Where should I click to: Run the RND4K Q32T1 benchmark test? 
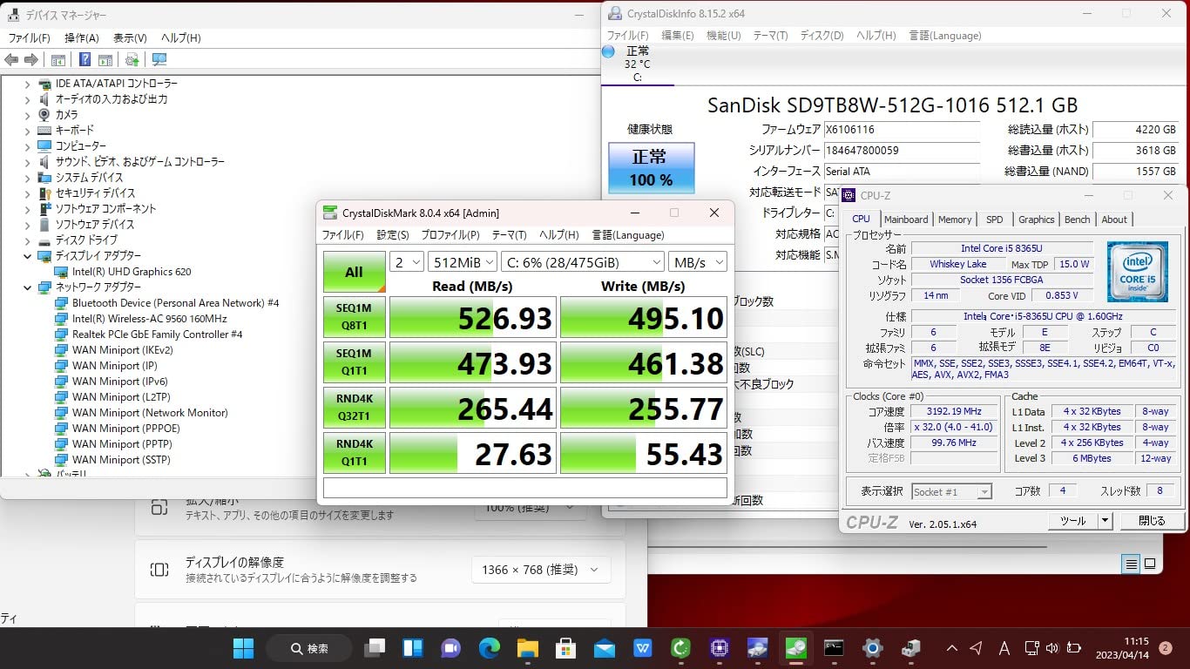pyautogui.click(x=354, y=408)
